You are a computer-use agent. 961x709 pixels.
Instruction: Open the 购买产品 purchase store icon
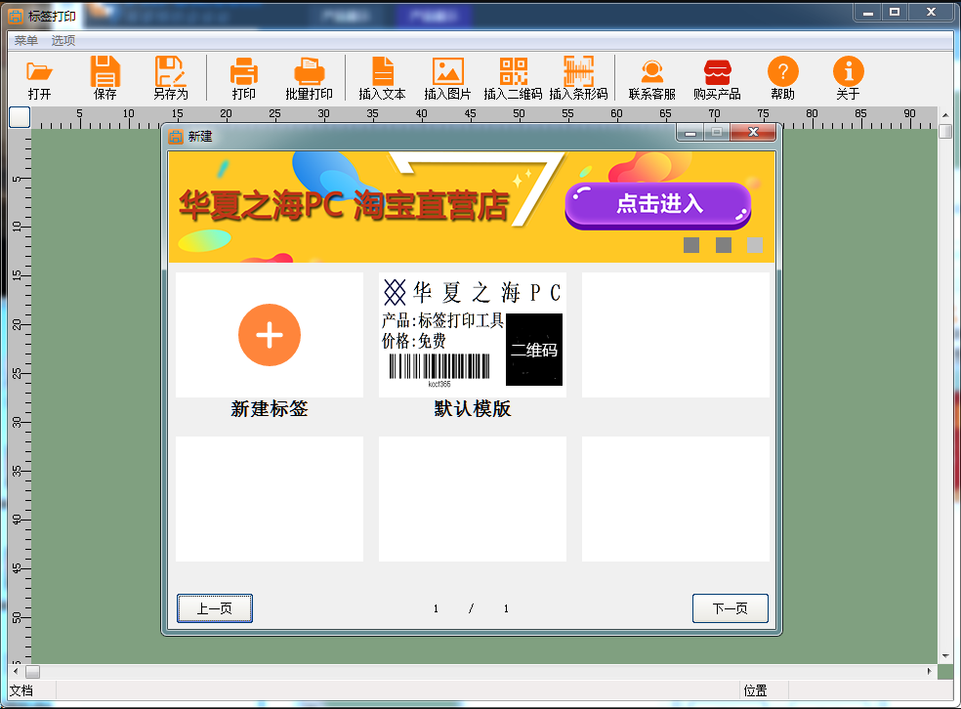(x=717, y=72)
